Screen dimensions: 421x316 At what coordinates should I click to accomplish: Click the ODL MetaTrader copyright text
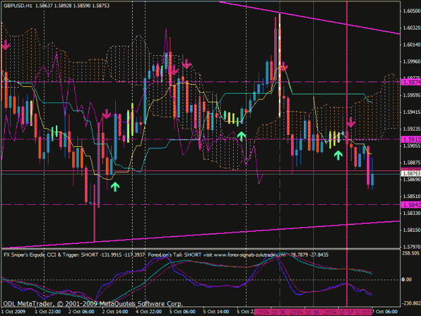[x=93, y=304]
